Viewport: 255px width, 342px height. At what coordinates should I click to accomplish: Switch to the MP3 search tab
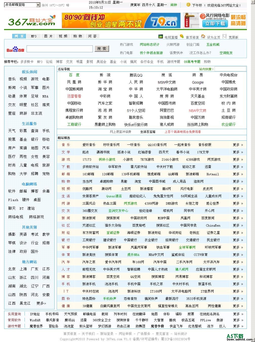(x=34, y=36)
